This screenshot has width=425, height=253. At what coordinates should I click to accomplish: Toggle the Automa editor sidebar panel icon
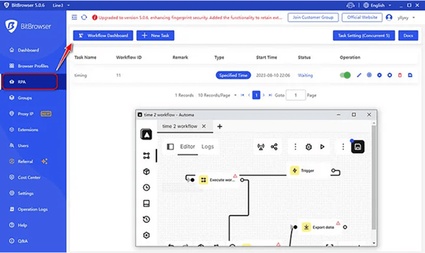170,147
